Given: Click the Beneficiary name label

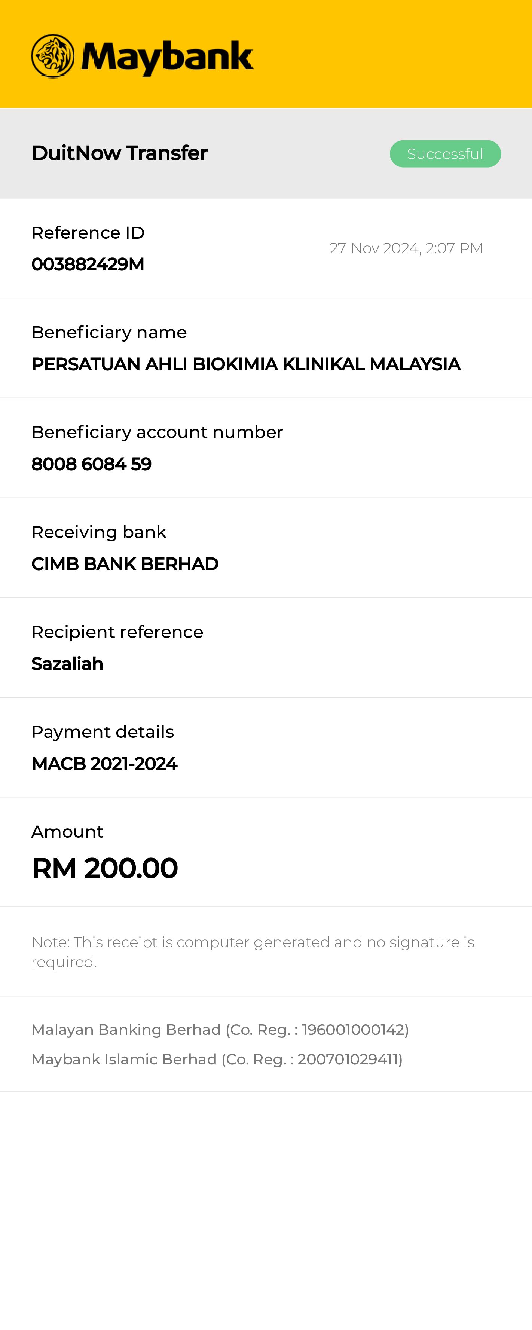Looking at the screenshot, I should point(109,333).
